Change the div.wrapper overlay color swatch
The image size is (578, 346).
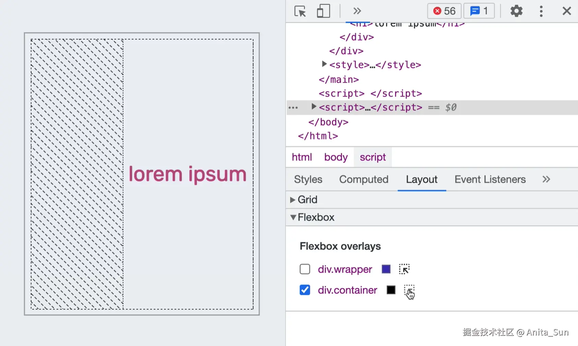[386, 269]
